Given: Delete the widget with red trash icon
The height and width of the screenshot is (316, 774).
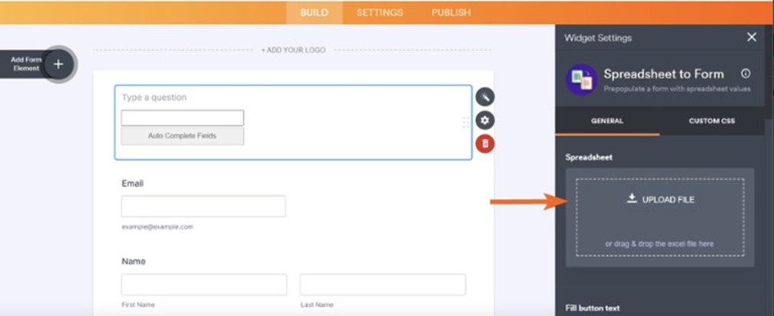Looking at the screenshot, I should pyautogui.click(x=484, y=144).
